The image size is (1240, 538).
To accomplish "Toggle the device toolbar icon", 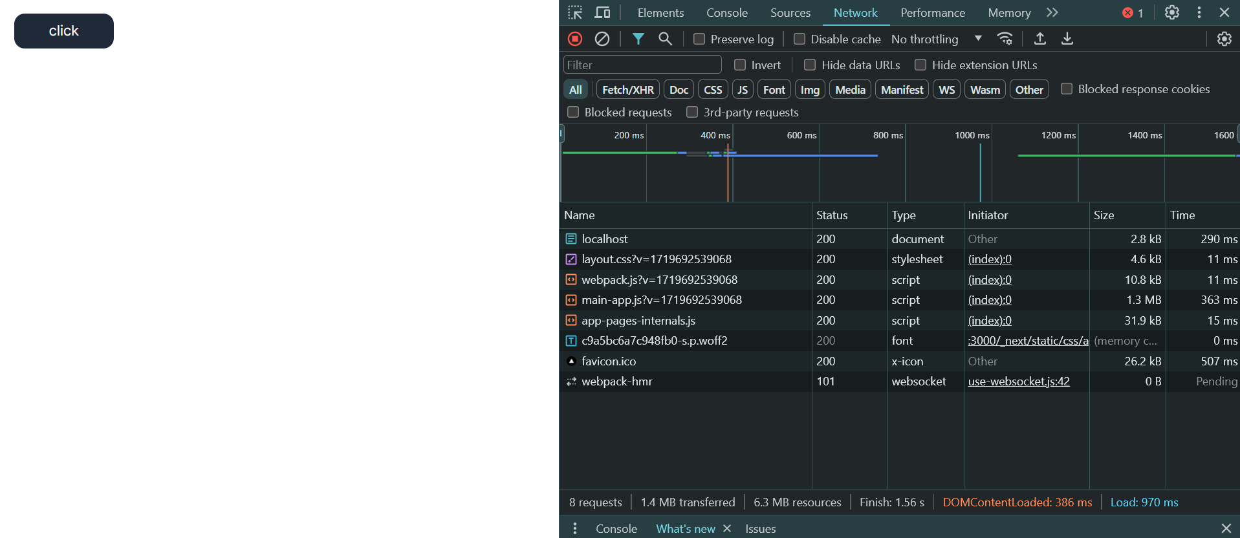I will pos(602,13).
